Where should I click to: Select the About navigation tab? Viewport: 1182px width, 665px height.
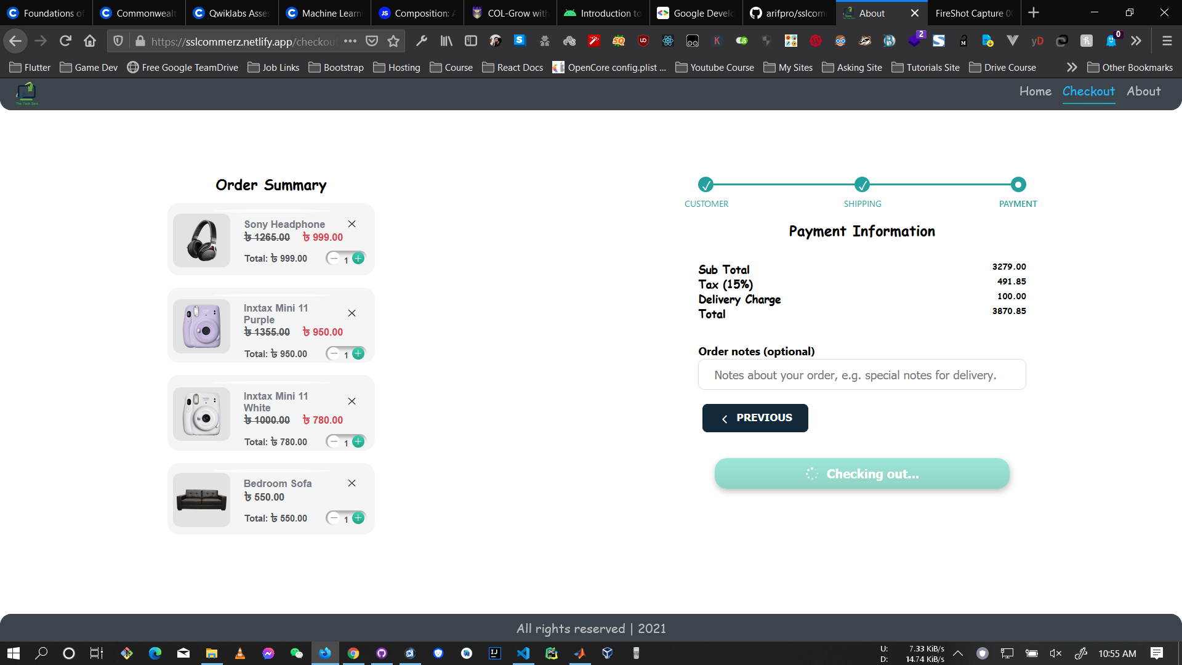(x=1144, y=90)
